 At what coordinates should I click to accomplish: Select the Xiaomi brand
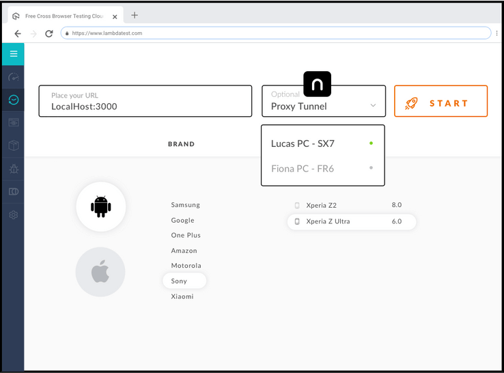coord(182,296)
